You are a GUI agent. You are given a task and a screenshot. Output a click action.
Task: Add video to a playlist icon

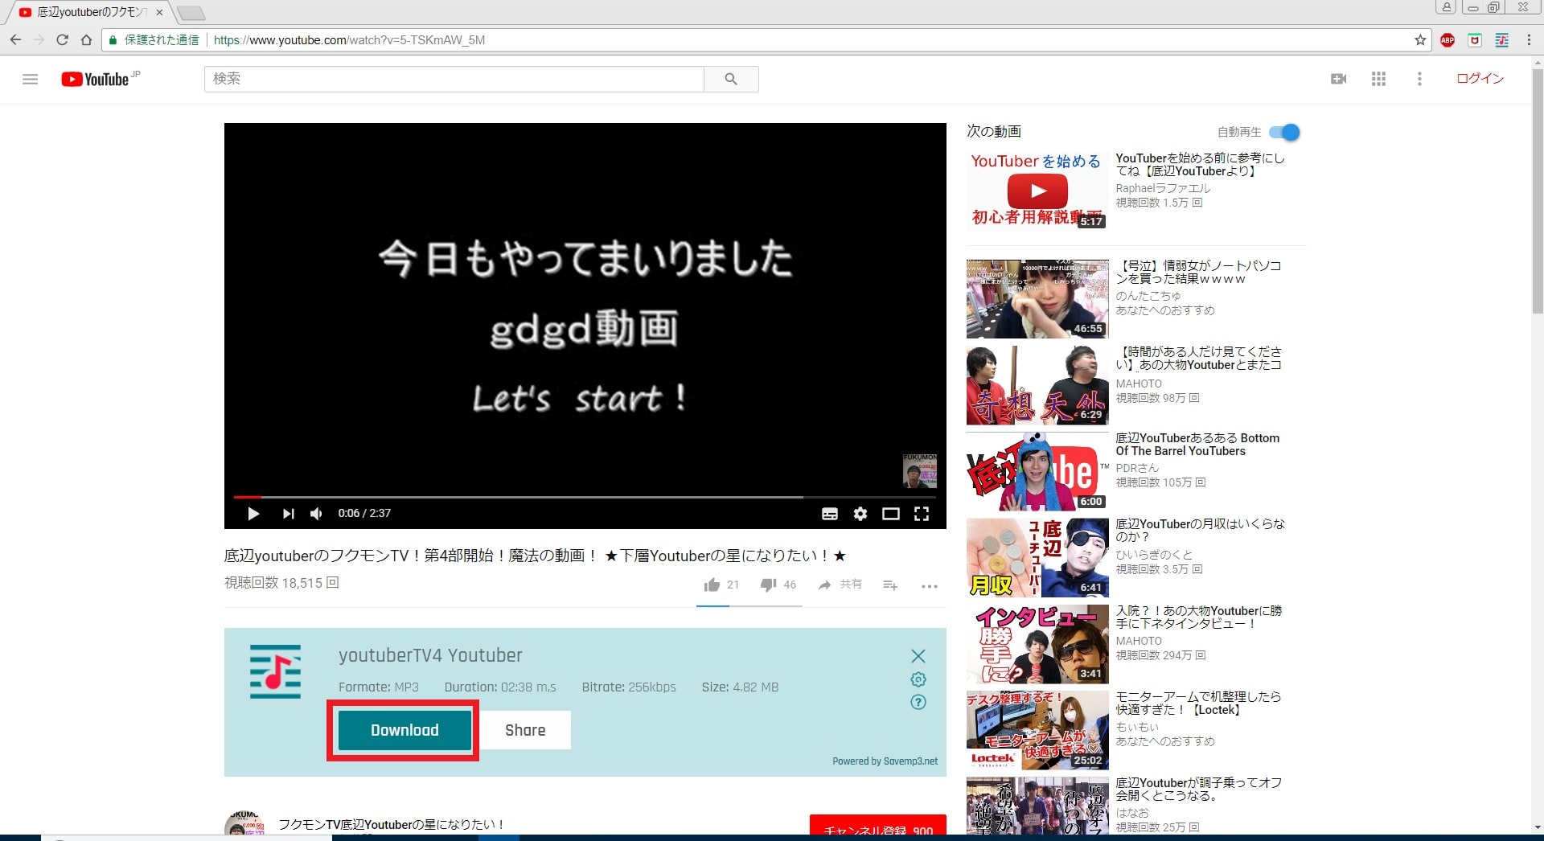click(890, 585)
